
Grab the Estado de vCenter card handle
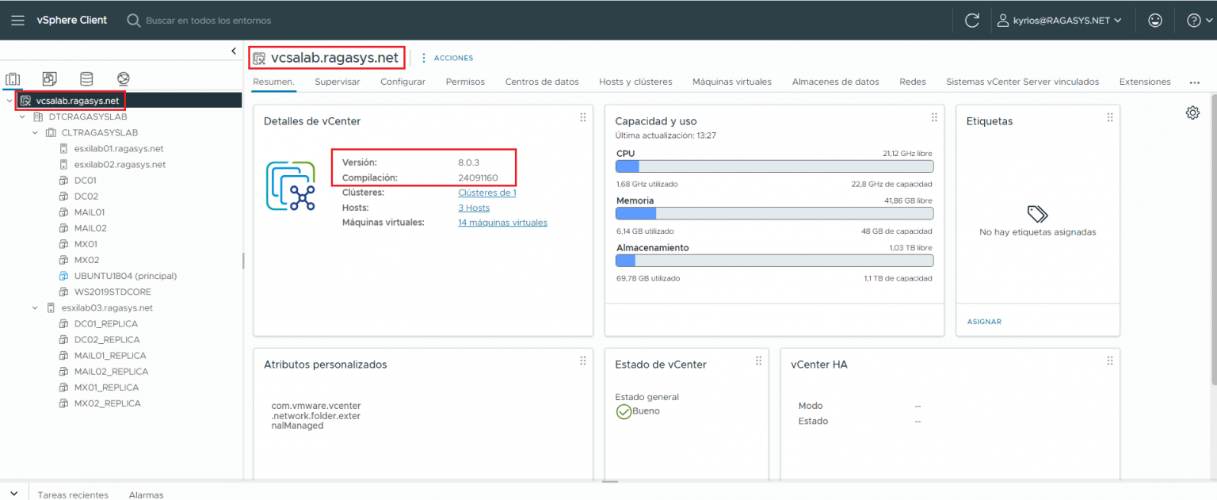(758, 361)
